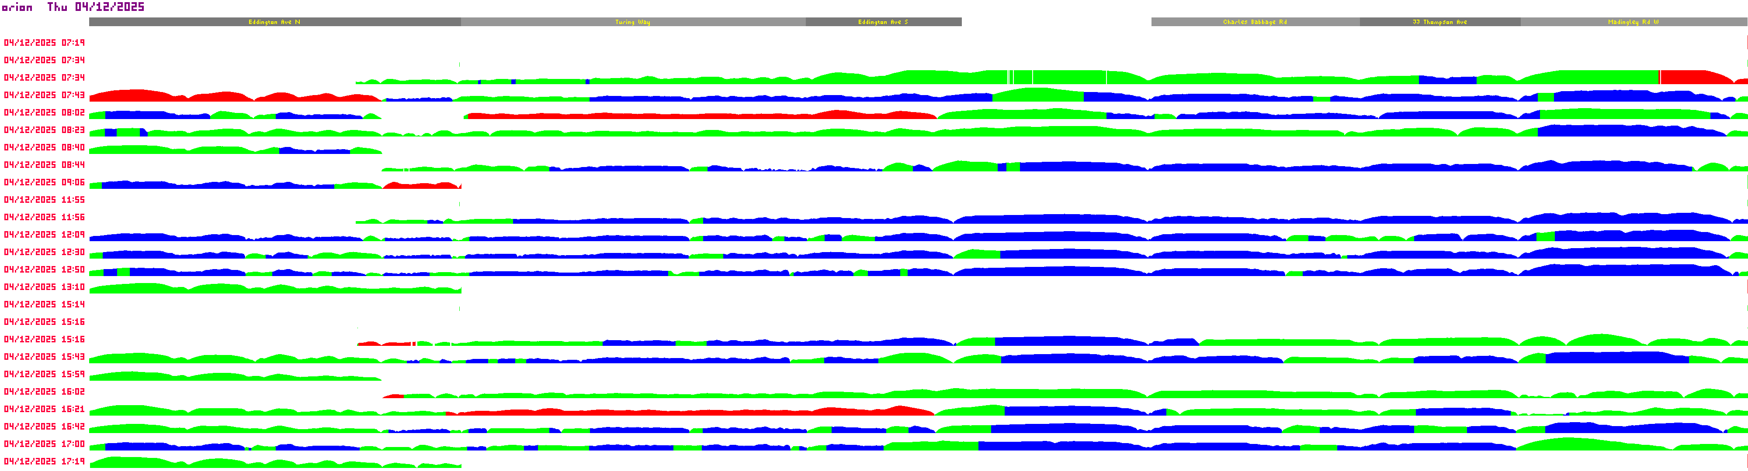Open the Charles Babbage Rd segment header
This screenshot has height=471, width=1748.
(x=1255, y=22)
